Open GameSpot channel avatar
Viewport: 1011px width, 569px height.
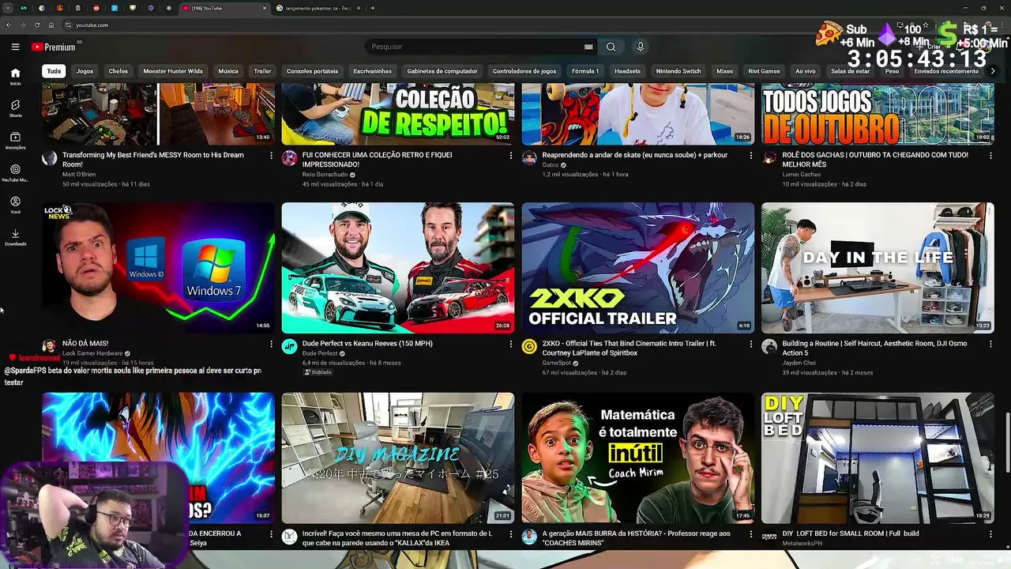[x=529, y=346]
